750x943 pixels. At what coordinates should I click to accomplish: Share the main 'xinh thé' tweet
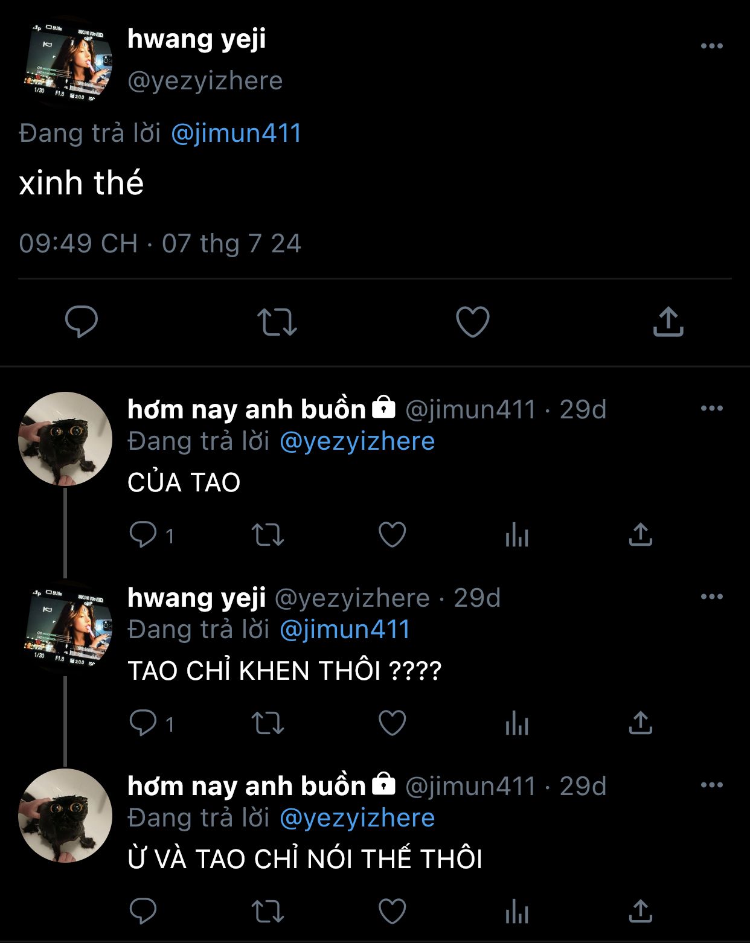pos(668,322)
